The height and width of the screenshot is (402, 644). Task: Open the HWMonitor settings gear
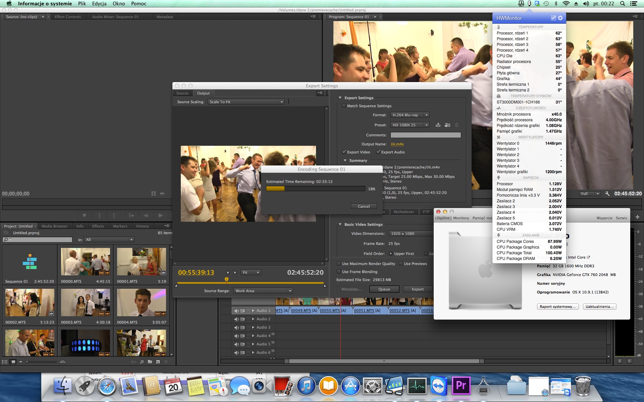point(560,18)
